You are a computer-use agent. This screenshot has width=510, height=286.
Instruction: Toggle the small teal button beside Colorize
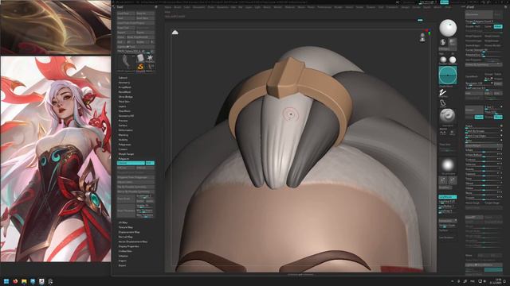coord(150,163)
